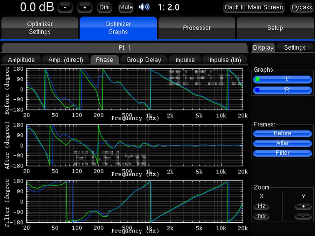315x236 pixels.
Task: Toggle the After frame display
Action: pyautogui.click(x=282, y=143)
